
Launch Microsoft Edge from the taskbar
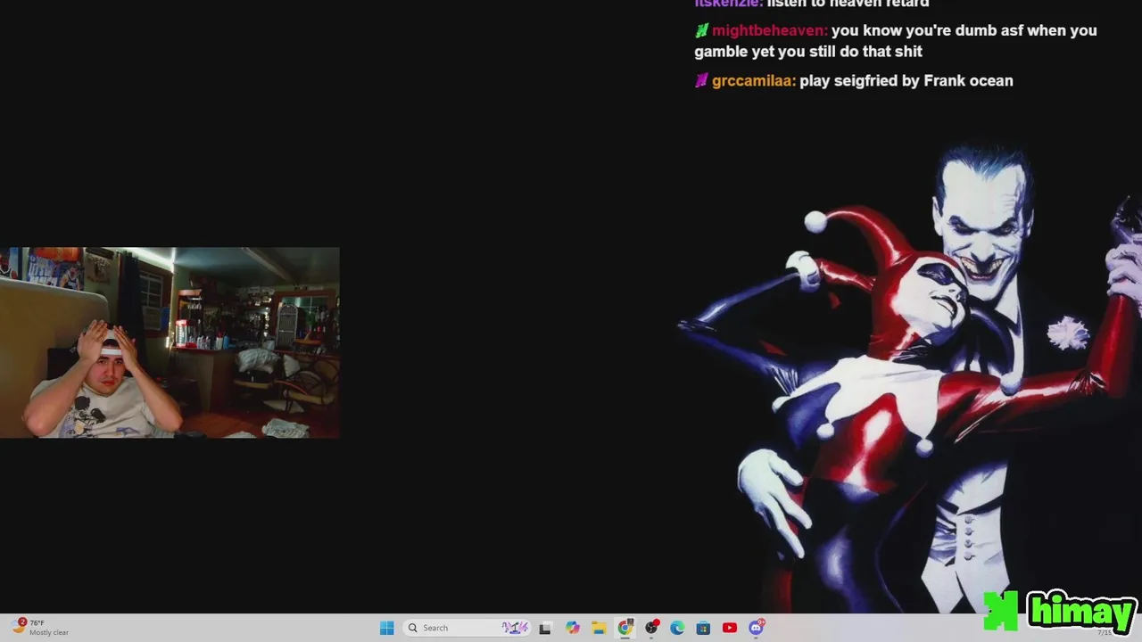(x=677, y=628)
